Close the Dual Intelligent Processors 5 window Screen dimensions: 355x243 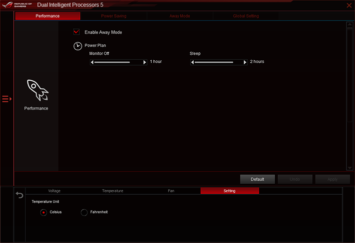click(349, 5)
